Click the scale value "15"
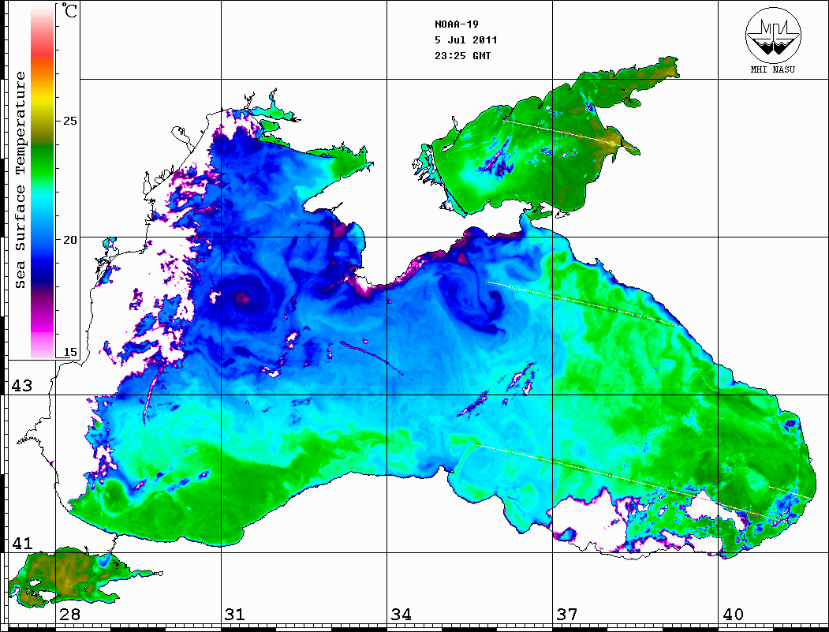 click(x=69, y=352)
